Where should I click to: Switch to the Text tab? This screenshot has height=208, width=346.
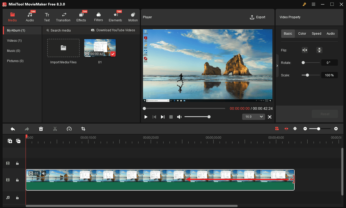coord(47,17)
